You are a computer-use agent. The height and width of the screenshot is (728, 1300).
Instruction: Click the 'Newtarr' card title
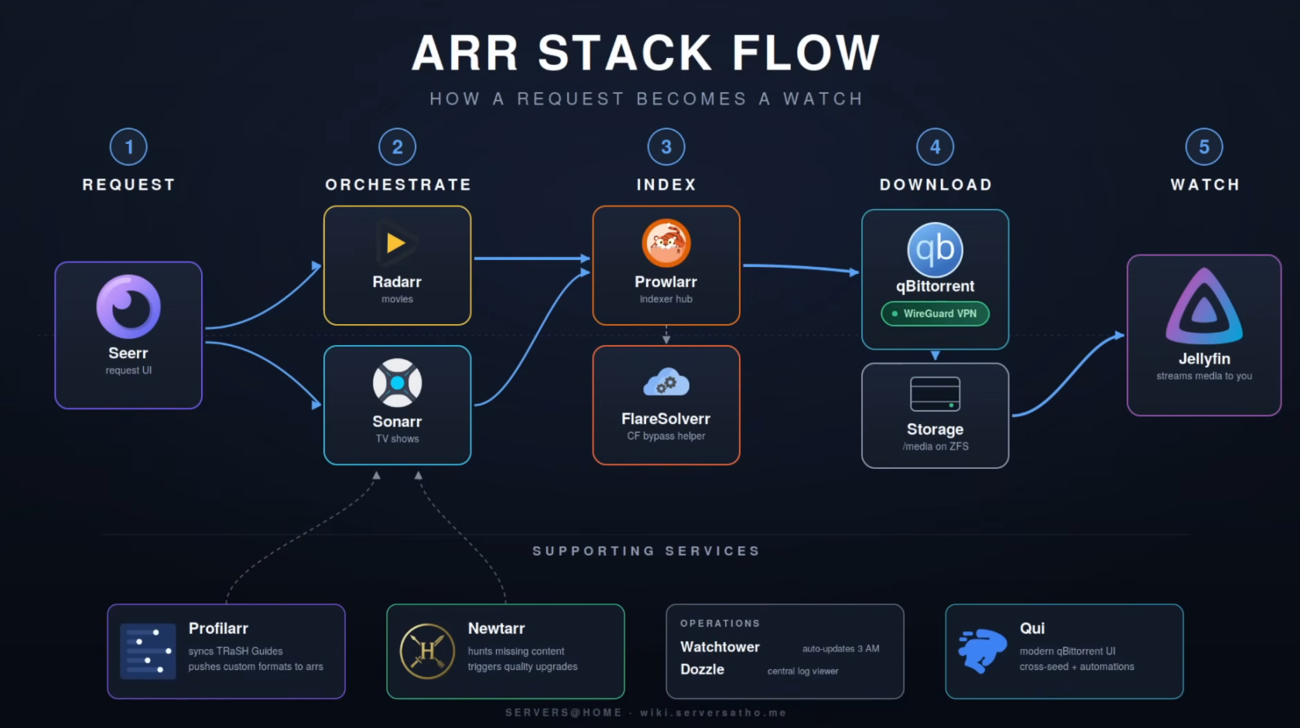tap(496, 629)
